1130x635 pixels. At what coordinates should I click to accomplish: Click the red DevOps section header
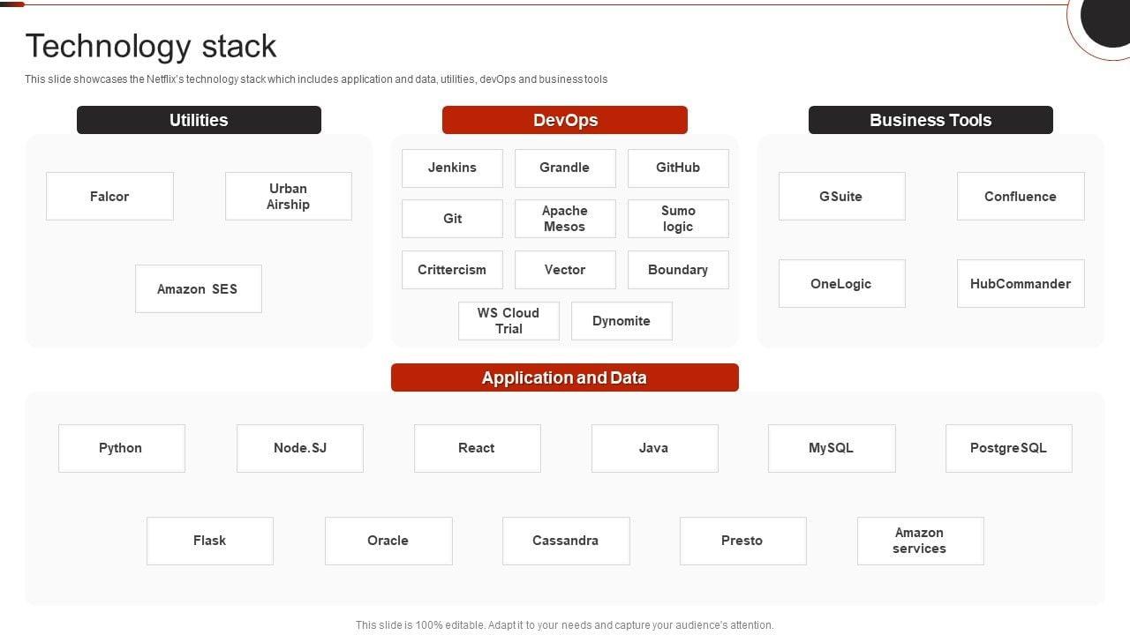point(565,120)
